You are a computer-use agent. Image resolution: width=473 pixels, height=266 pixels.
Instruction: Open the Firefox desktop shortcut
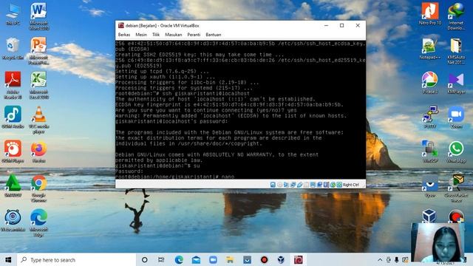click(x=38, y=151)
